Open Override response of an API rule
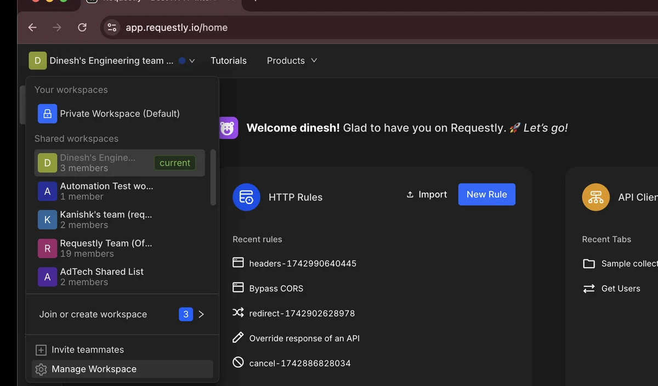658x386 pixels. [x=304, y=338]
